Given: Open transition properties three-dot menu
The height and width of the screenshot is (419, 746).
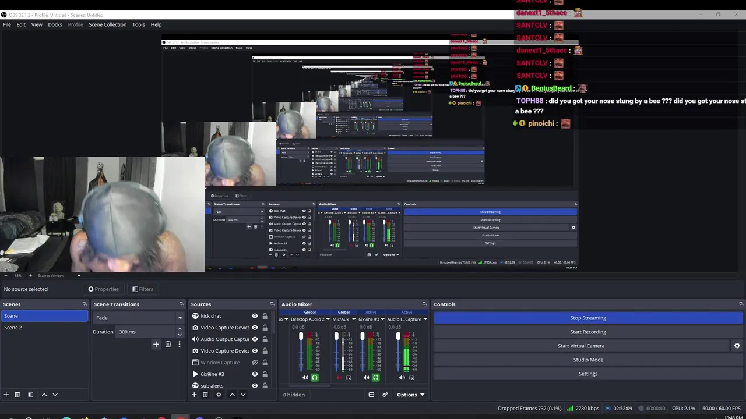Looking at the screenshot, I should [x=180, y=344].
